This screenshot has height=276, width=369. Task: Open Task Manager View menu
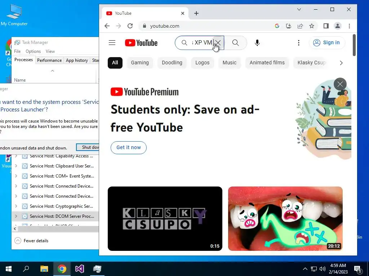(50, 51)
